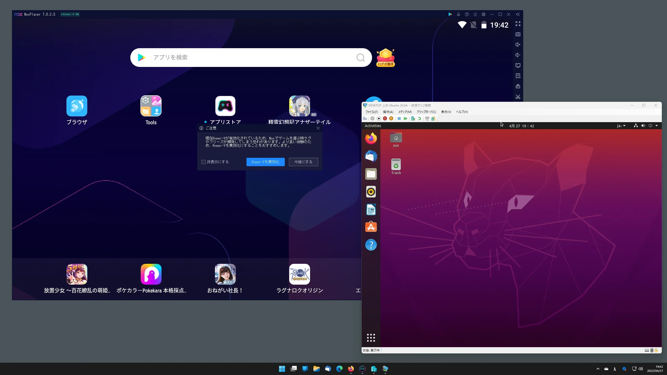Shut down the VM with the red button
Viewport: 667px width, 375px height.
pos(385,119)
